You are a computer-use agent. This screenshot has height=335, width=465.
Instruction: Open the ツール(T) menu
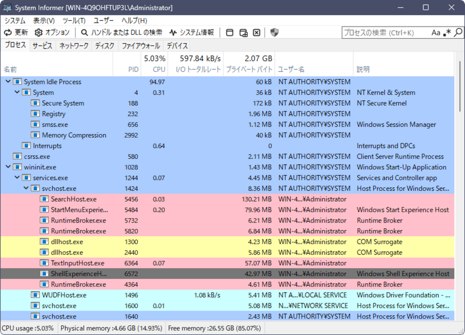[74, 20]
